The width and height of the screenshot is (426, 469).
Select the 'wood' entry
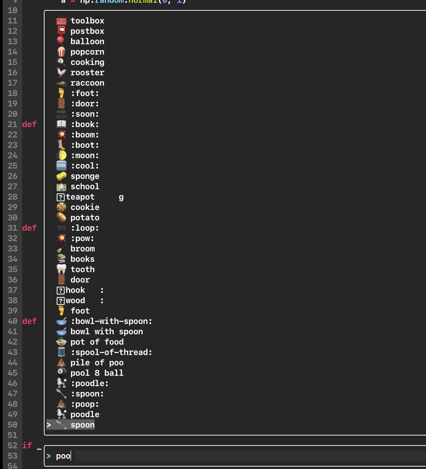pyautogui.click(x=75, y=300)
